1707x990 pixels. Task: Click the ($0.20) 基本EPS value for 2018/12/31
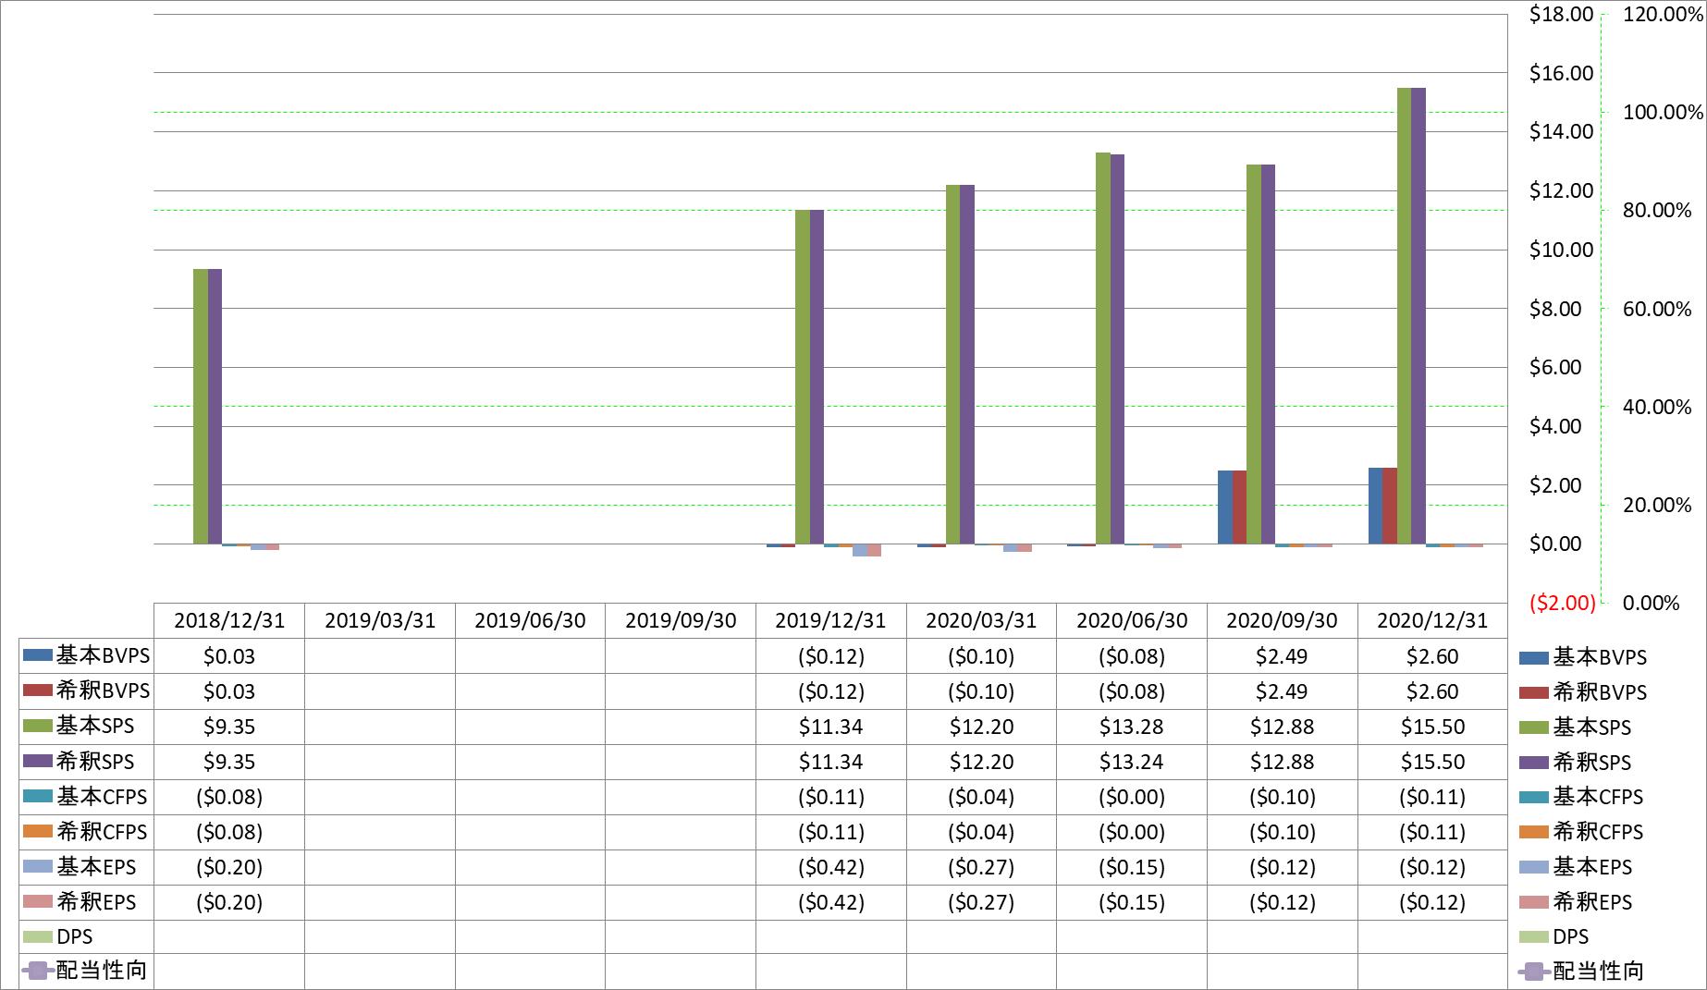[x=229, y=867]
